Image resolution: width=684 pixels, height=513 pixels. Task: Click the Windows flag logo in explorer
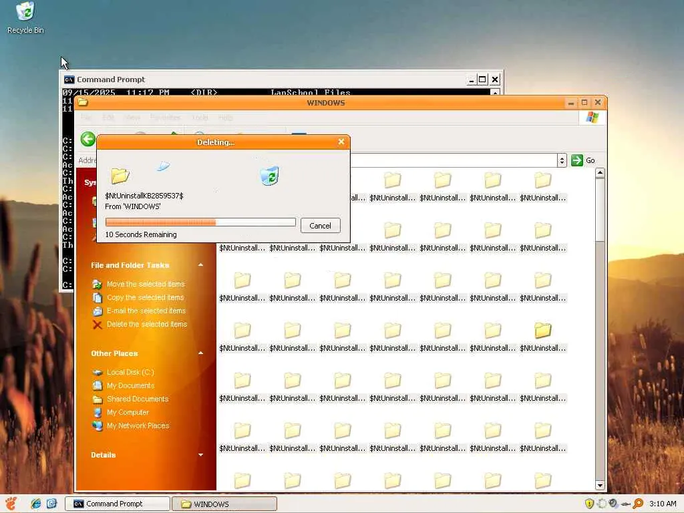pos(592,117)
